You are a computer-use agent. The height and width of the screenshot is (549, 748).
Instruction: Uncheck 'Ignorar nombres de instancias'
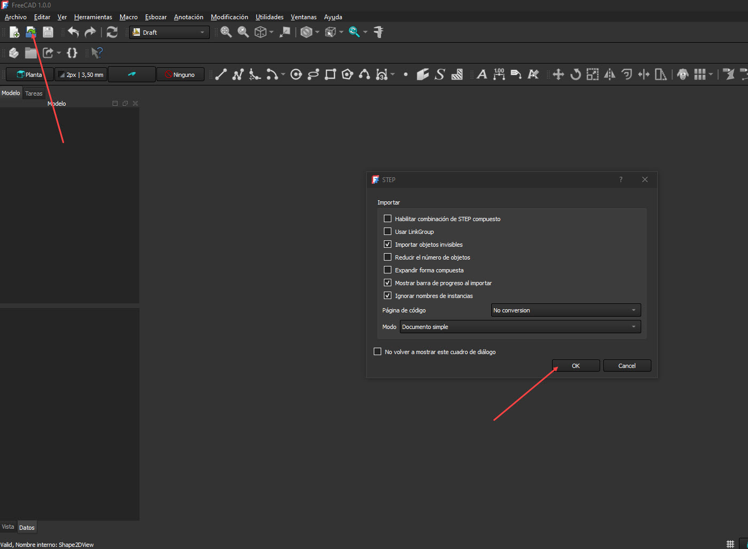tap(388, 295)
